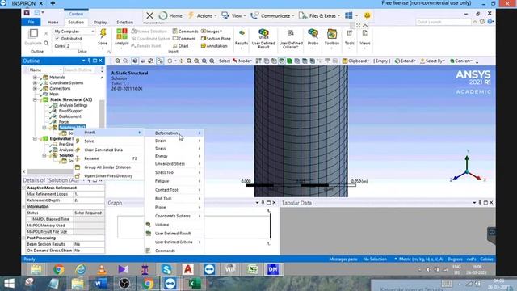
Task: Open TeamViewer View menu
Action: pyautogui.click(x=233, y=15)
